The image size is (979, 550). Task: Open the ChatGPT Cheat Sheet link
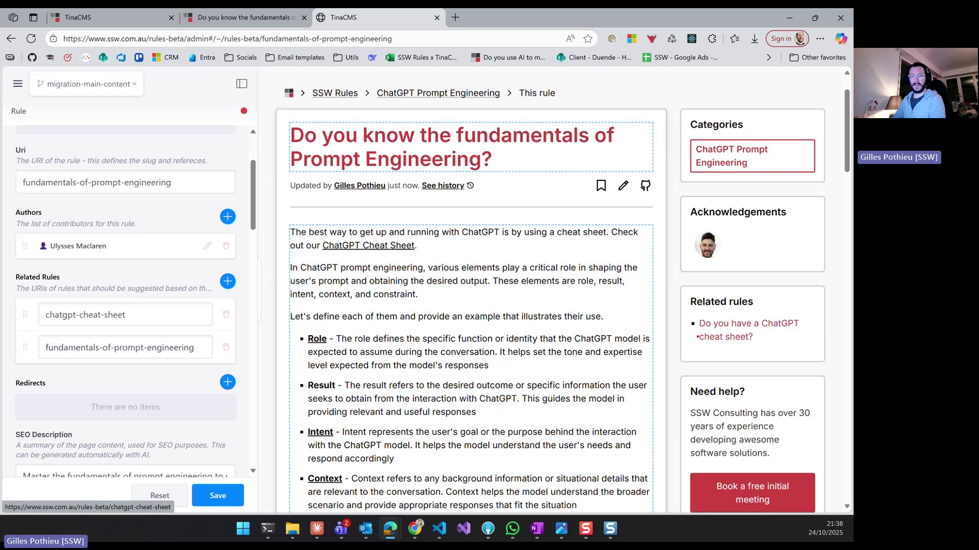[x=368, y=245]
